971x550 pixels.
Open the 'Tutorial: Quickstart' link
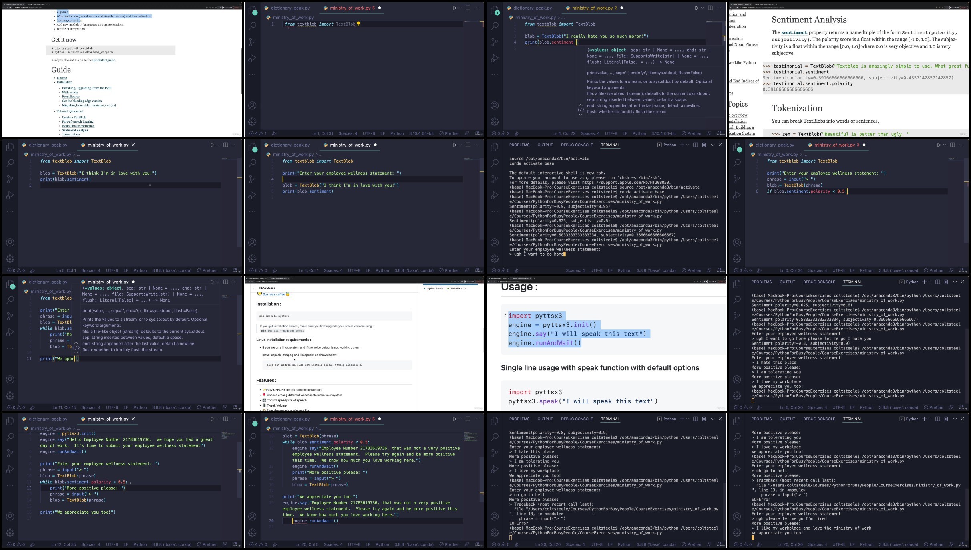[x=70, y=111]
